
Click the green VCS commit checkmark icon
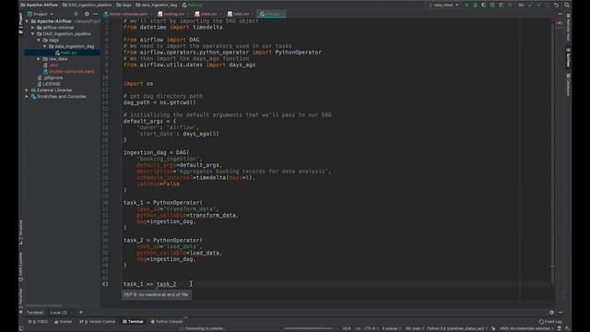click(538, 6)
